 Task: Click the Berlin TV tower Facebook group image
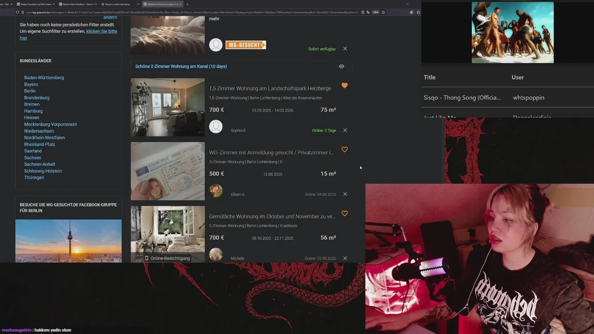point(68,241)
